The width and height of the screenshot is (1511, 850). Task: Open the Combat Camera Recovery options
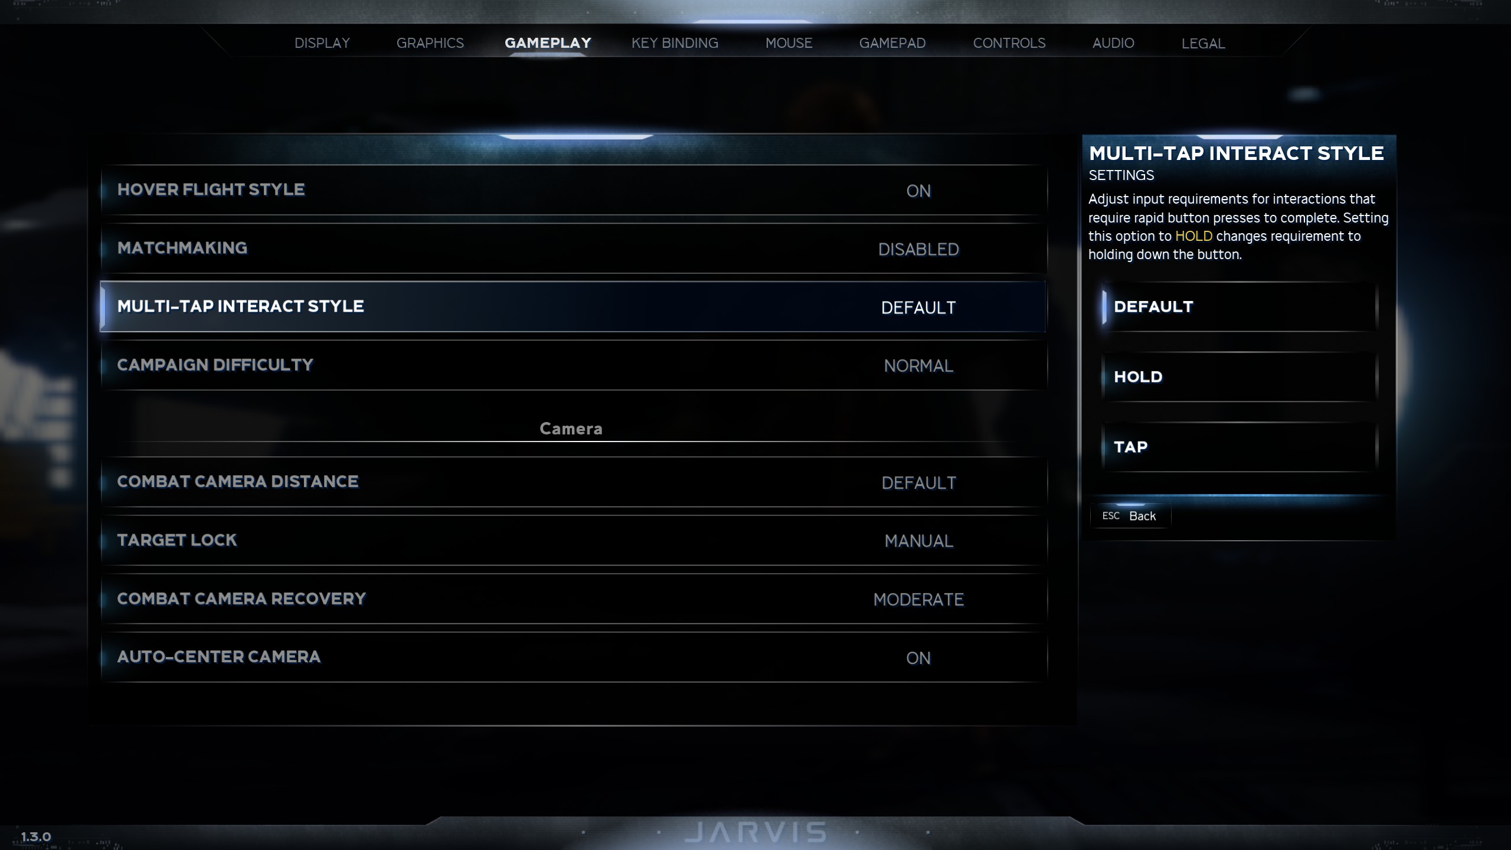(x=573, y=599)
